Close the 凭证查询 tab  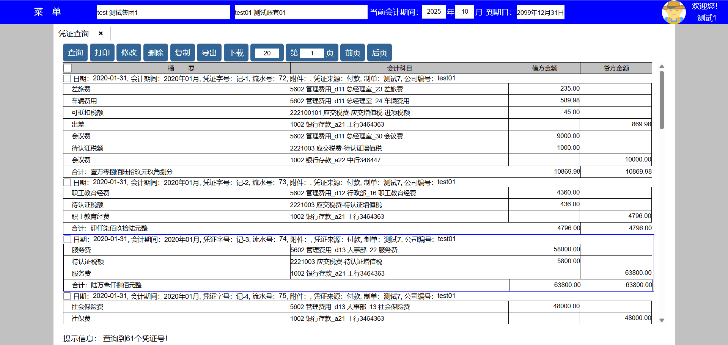[101, 33]
